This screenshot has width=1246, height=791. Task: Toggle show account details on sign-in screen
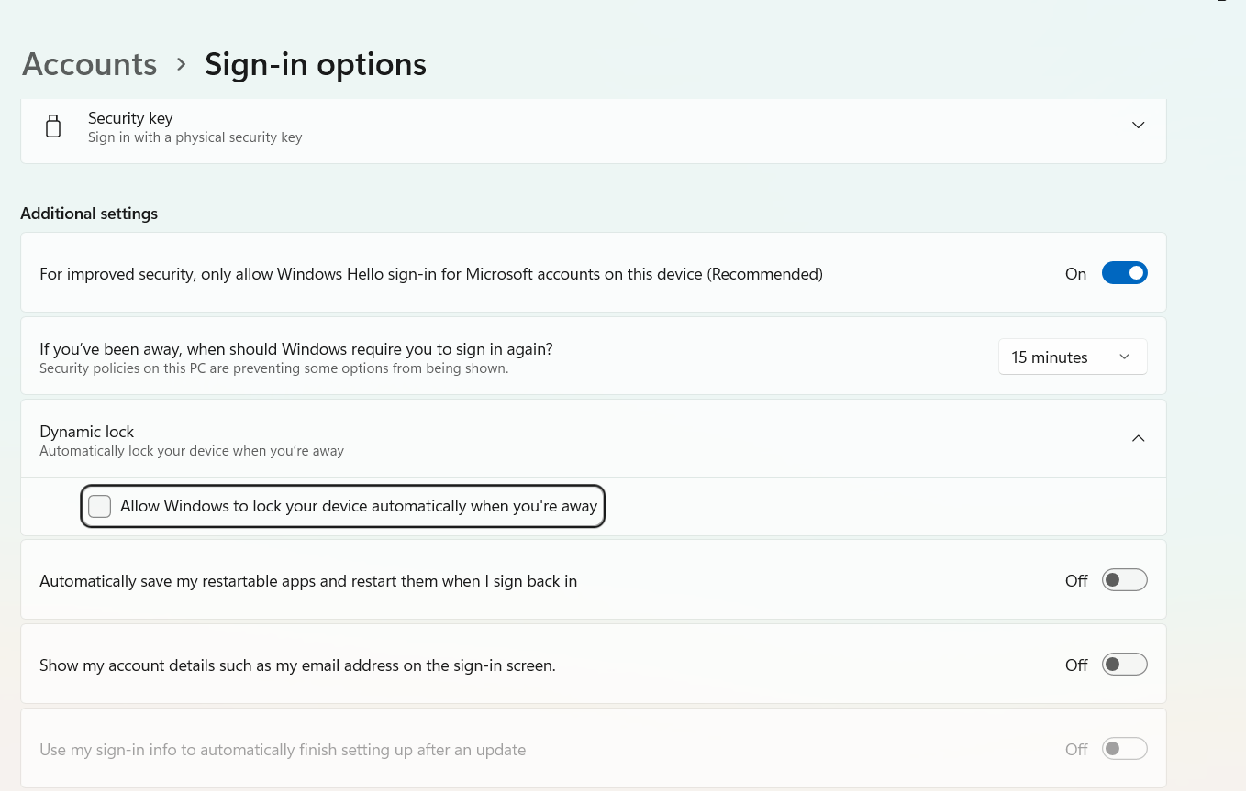1124,665
